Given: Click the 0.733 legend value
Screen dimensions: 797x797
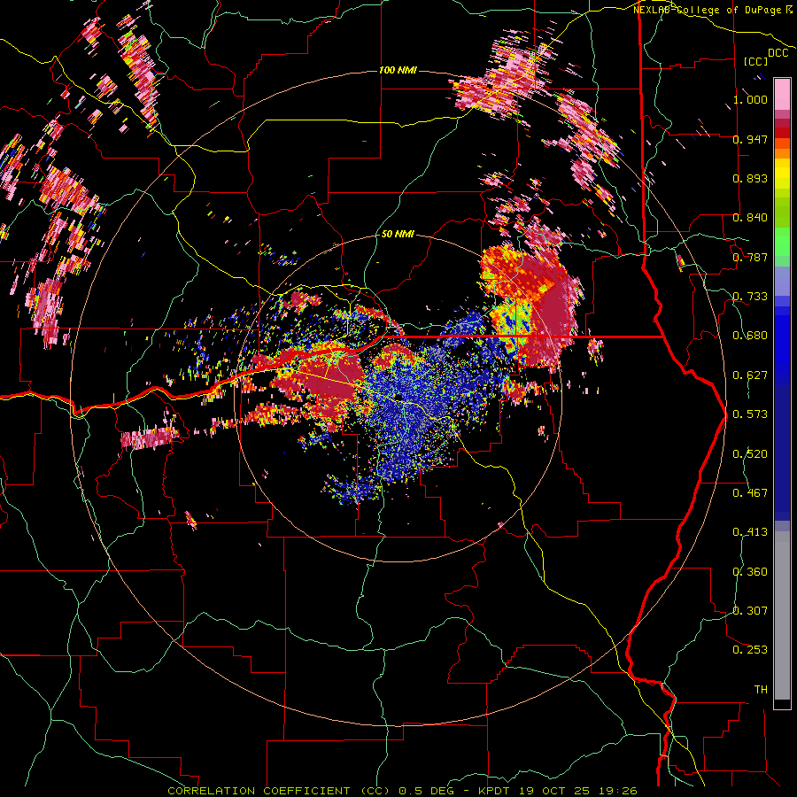Looking at the screenshot, I should pyautogui.click(x=750, y=297).
